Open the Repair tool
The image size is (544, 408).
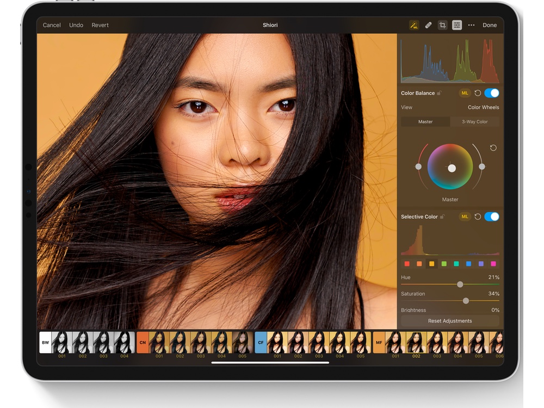(x=429, y=25)
